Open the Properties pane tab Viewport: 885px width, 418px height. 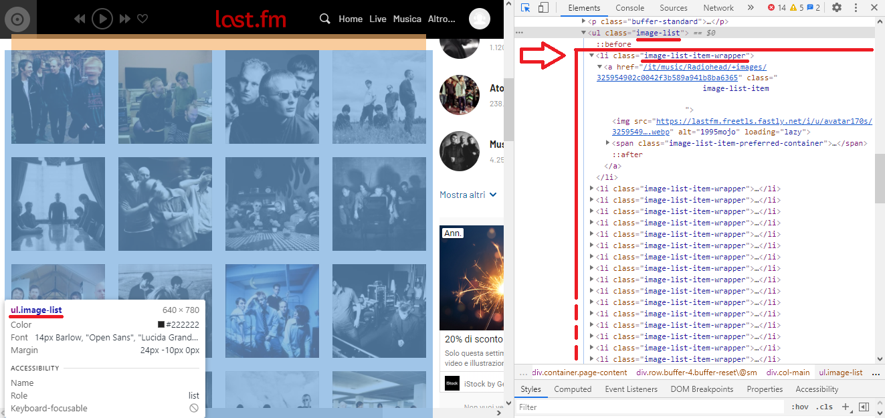click(765, 389)
